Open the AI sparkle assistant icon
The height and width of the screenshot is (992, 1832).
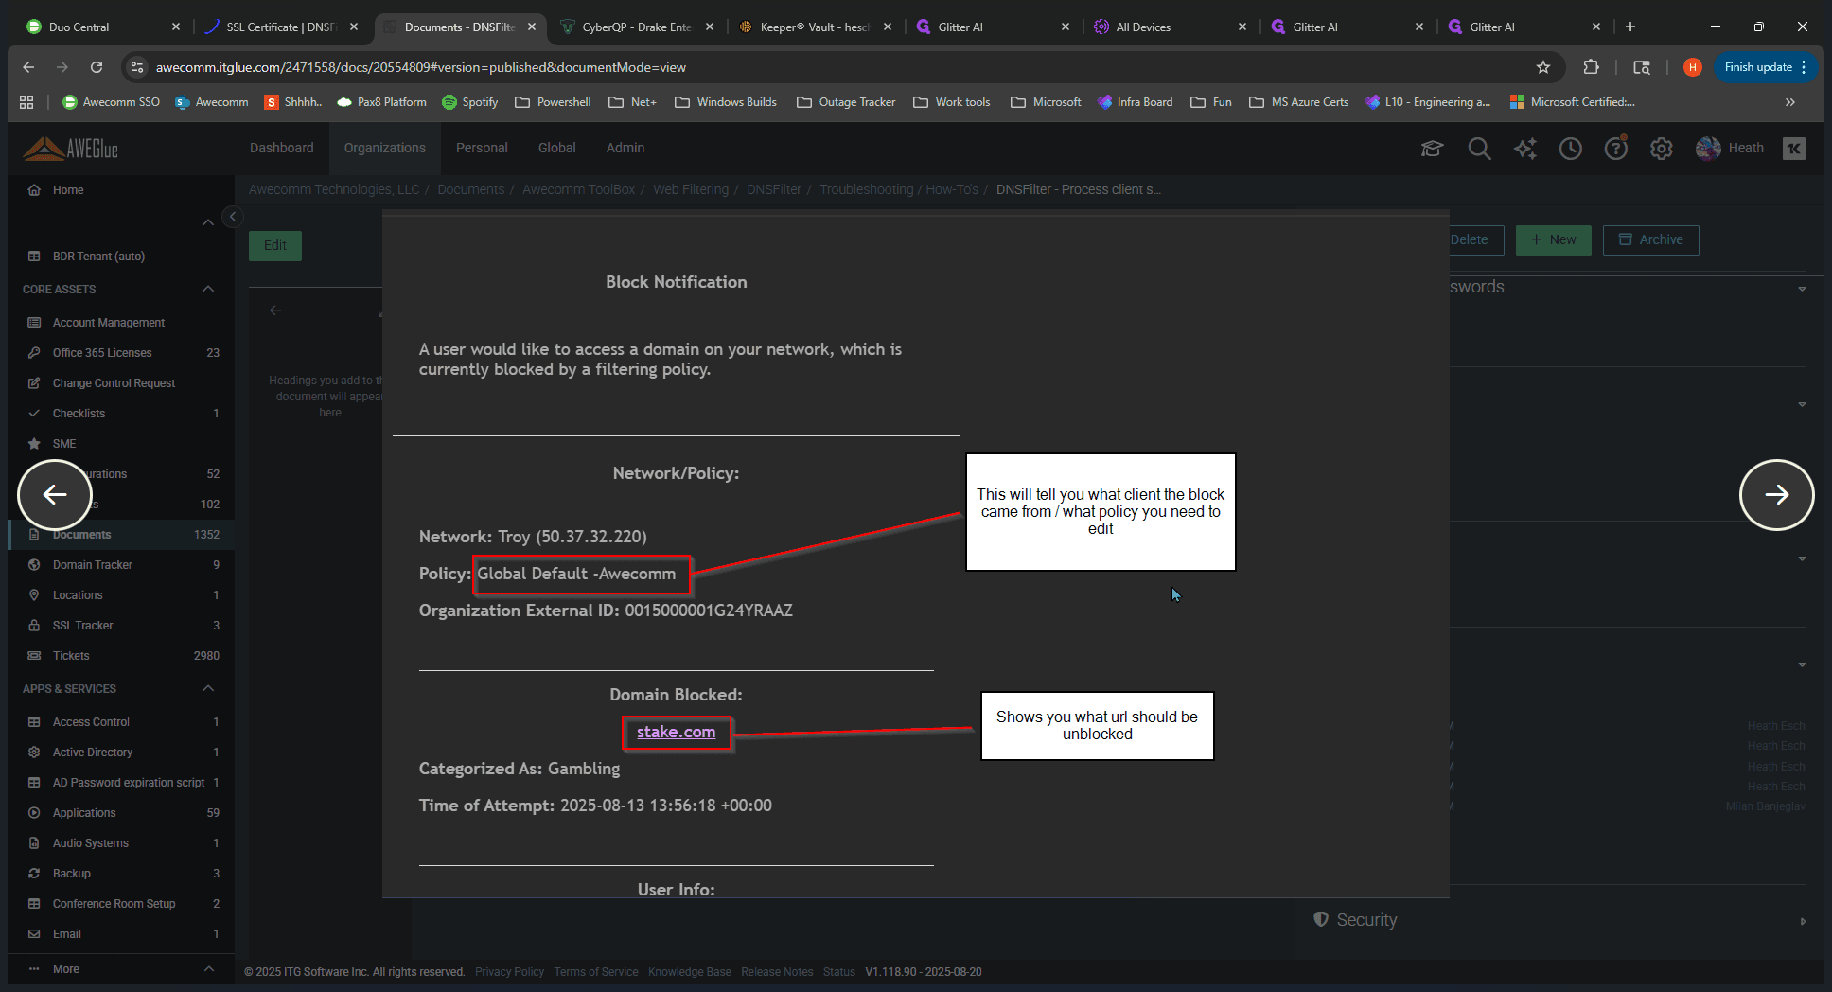pos(1525,149)
